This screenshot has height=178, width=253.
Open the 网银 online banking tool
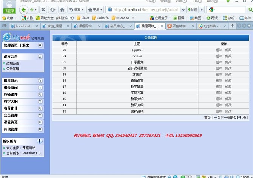tap(213, 18)
